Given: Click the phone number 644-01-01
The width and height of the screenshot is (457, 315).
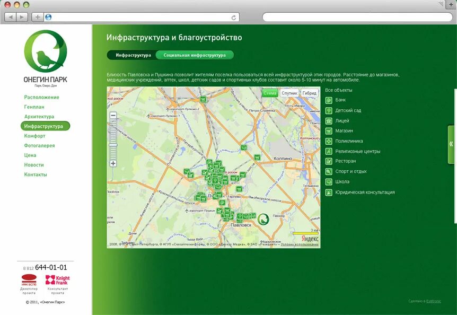Looking at the screenshot, I should [51, 267].
